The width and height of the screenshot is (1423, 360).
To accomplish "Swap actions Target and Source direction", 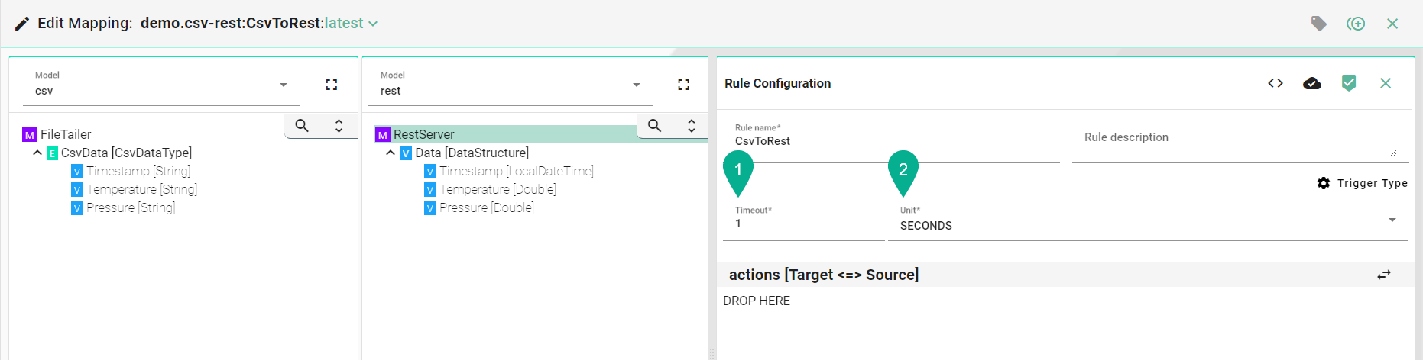I will (1384, 275).
